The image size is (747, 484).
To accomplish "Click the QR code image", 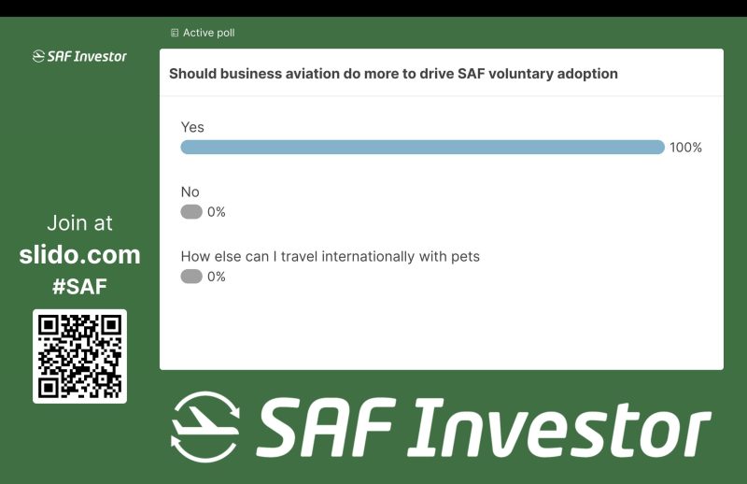I will pos(79,356).
